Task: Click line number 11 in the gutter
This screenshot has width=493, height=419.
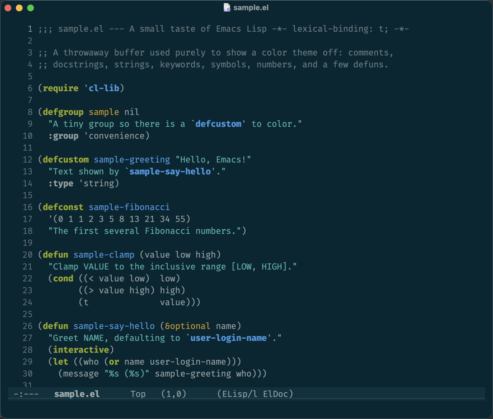Action: click(28, 147)
